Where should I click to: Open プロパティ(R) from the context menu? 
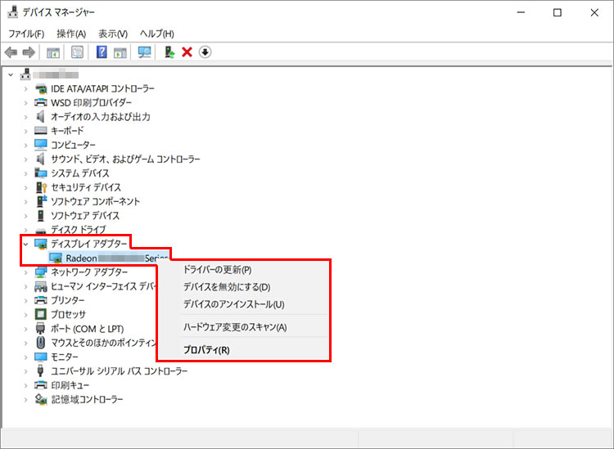click(x=206, y=350)
